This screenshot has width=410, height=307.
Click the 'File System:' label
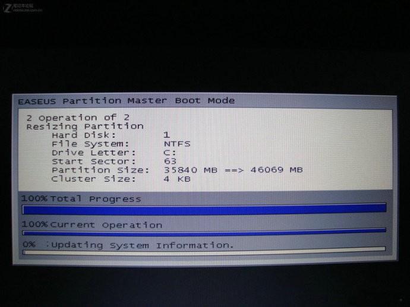90,144
